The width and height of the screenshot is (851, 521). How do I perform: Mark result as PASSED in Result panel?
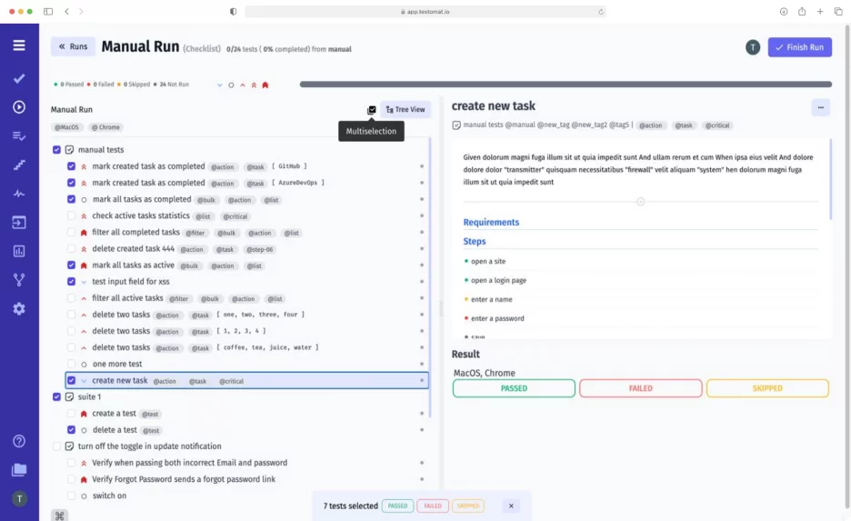[x=514, y=388]
